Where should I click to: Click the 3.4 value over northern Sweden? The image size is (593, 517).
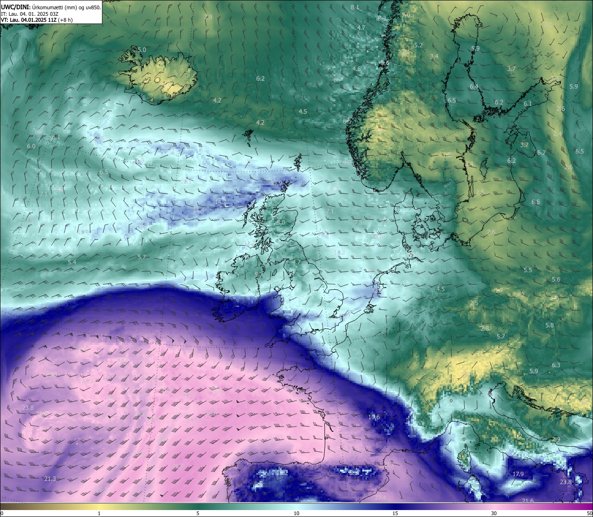434,56
